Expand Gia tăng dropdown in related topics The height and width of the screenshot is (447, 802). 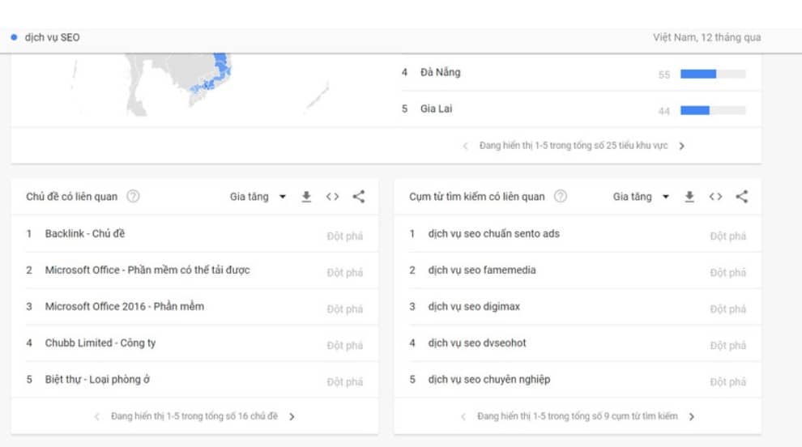[x=258, y=197]
